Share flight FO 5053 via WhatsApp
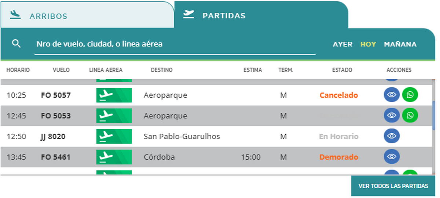Image resolution: width=440 pixels, height=198 pixels. [410, 115]
